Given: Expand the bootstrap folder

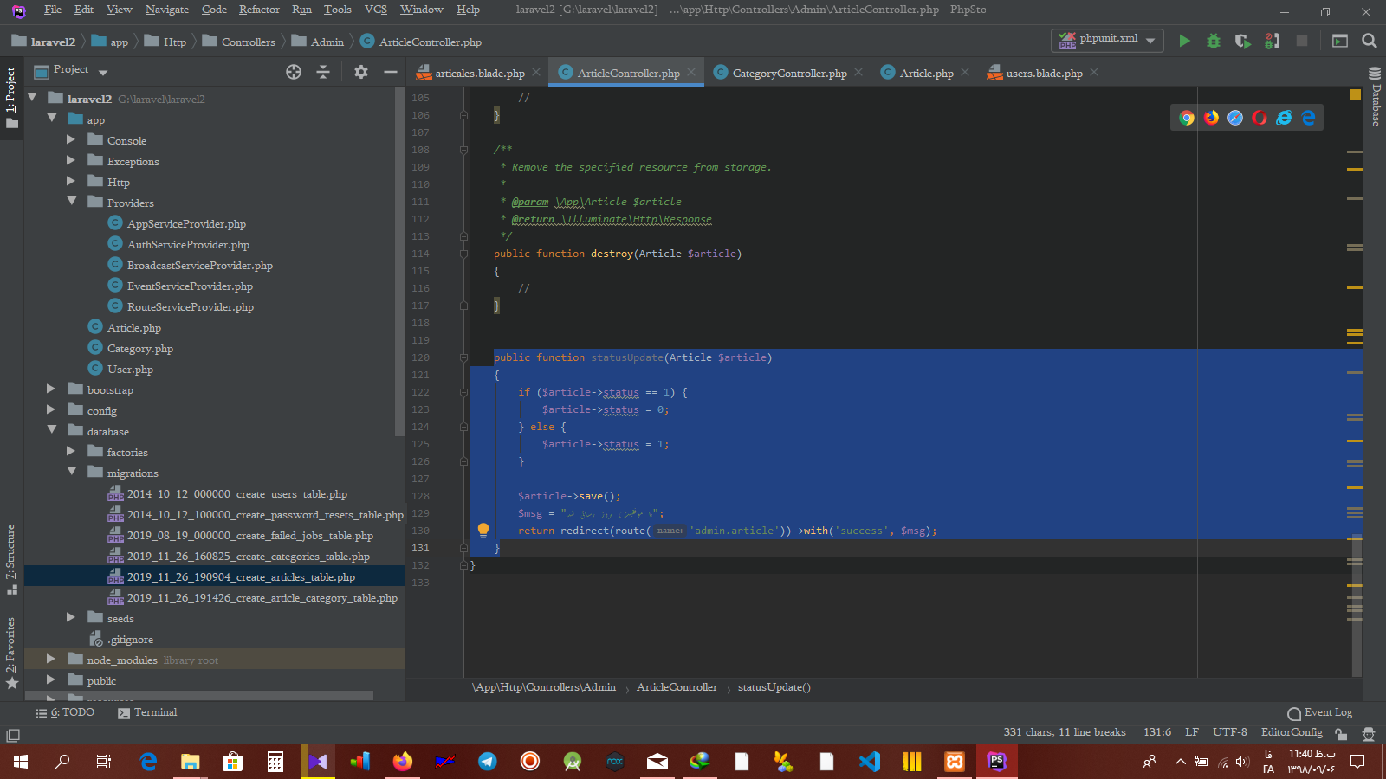Looking at the screenshot, I should tap(51, 389).
